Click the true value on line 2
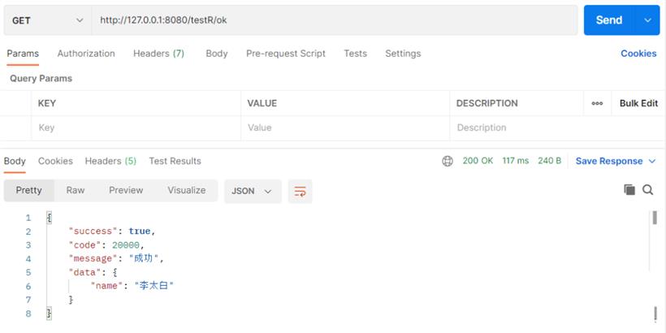 [x=140, y=231]
